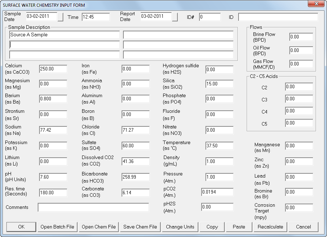Viewport: 327px width, 237px height.
Task: Click the C5 acid value field
Action: pos(299,123)
